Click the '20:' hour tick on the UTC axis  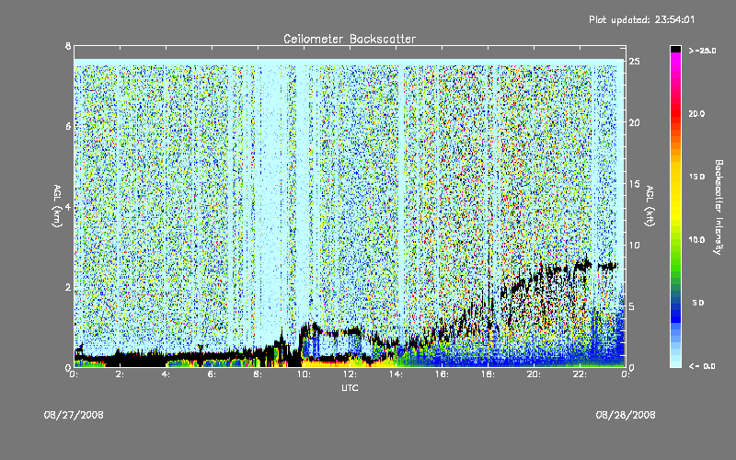click(x=534, y=374)
